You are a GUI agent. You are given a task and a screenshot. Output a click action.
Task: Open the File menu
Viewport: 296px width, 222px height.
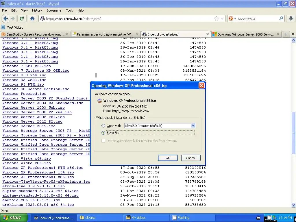[x=4, y=10]
